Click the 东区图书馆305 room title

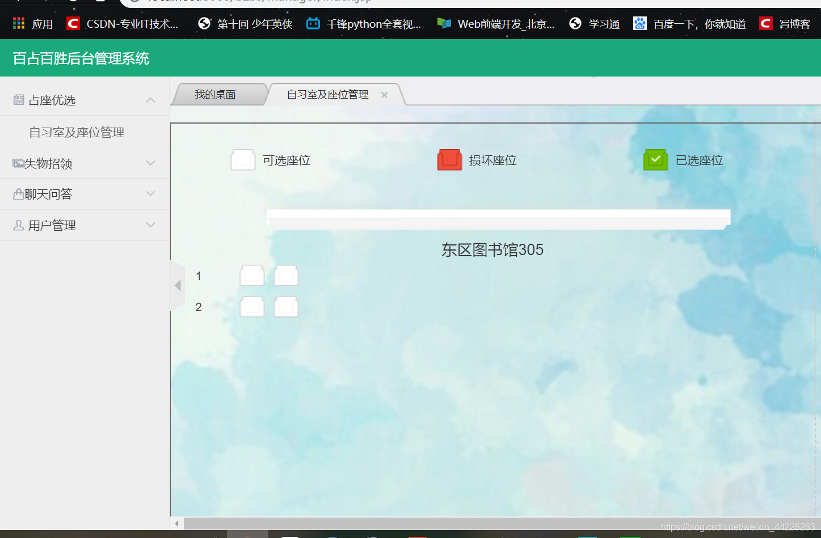pyautogui.click(x=492, y=250)
